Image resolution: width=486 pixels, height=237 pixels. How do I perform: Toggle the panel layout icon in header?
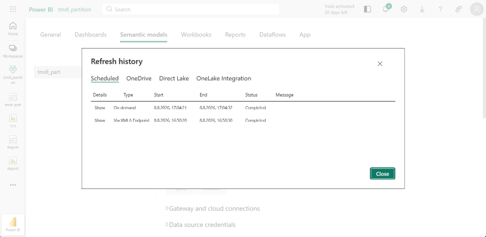(367, 9)
